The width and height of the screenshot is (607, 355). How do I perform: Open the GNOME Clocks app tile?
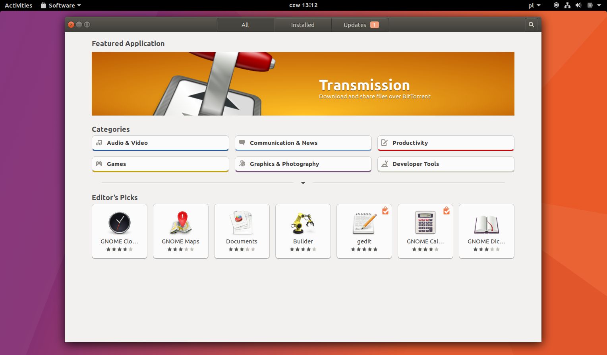tap(120, 231)
